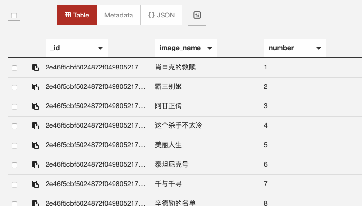
Task: Click the 辛德勒的名单 cell
Action: 175,203
